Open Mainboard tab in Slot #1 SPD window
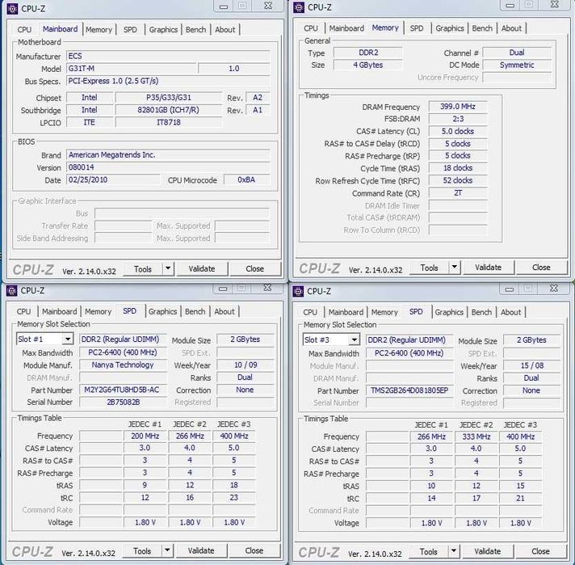 coord(60,311)
